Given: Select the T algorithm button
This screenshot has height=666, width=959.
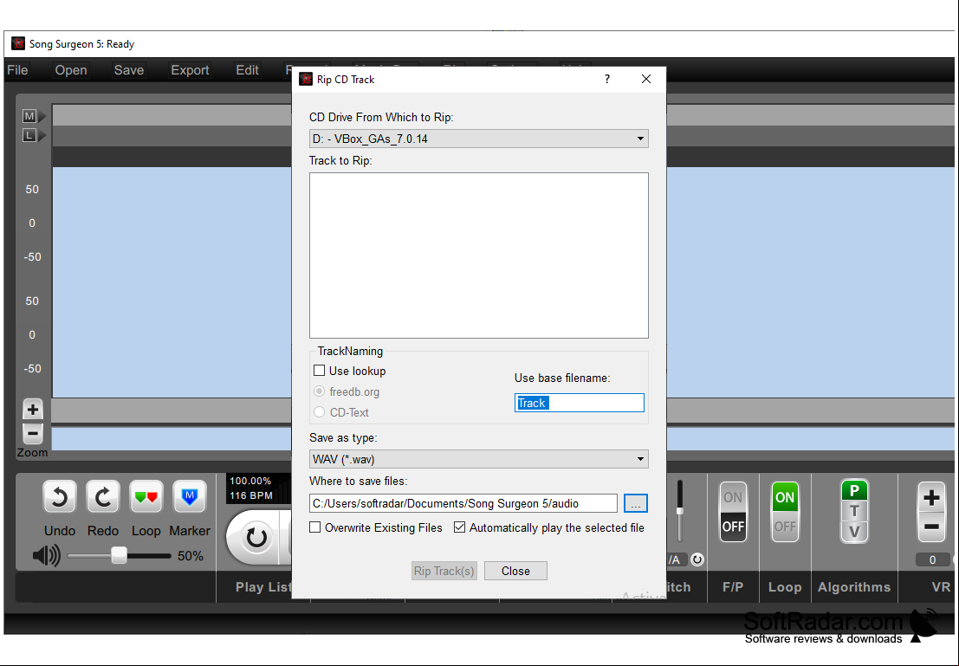Looking at the screenshot, I should coord(854,511).
